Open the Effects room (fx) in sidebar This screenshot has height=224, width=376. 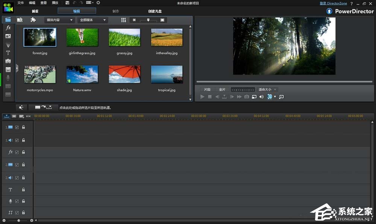8,28
